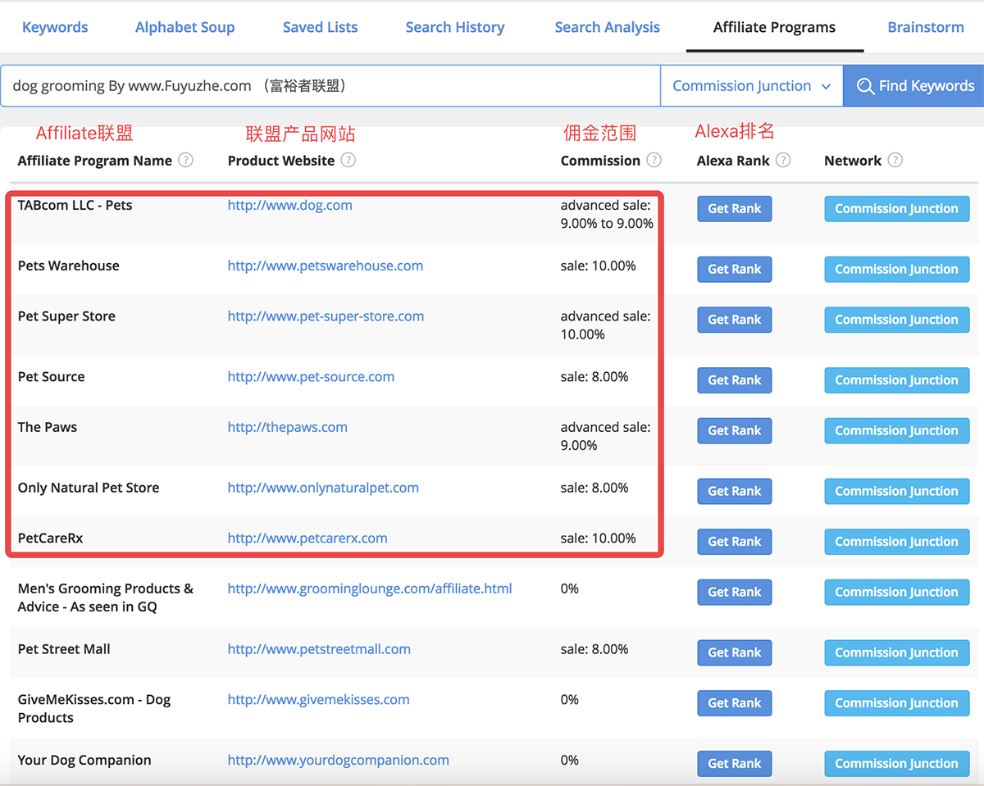This screenshot has width=984, height=786.
Task: Select the TABcom LLC - Pets program name
Action: pyautogui.click(x=75, y=205)
